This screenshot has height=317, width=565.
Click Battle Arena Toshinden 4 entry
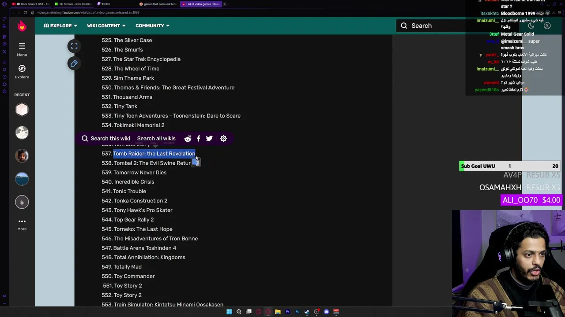pos(145,248)
